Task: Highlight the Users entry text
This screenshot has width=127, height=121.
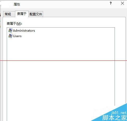Action: pos(17,36)
